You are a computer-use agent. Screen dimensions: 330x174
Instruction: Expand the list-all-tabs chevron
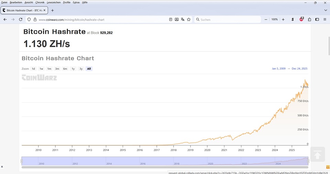coord(326,10)
